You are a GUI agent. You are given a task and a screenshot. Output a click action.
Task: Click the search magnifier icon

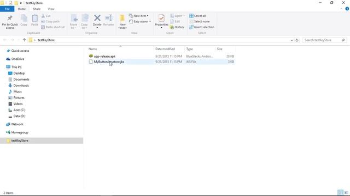pos(343,40)
